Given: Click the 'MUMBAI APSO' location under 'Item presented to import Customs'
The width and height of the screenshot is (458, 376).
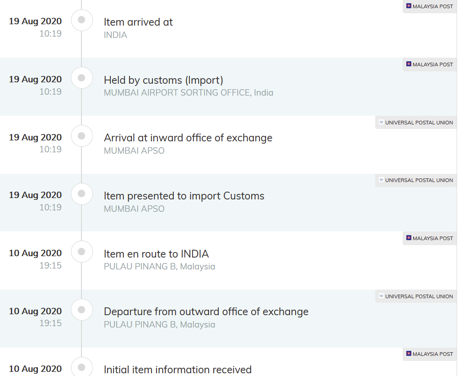Looking at the screenshot, I should tap(134, 209).
